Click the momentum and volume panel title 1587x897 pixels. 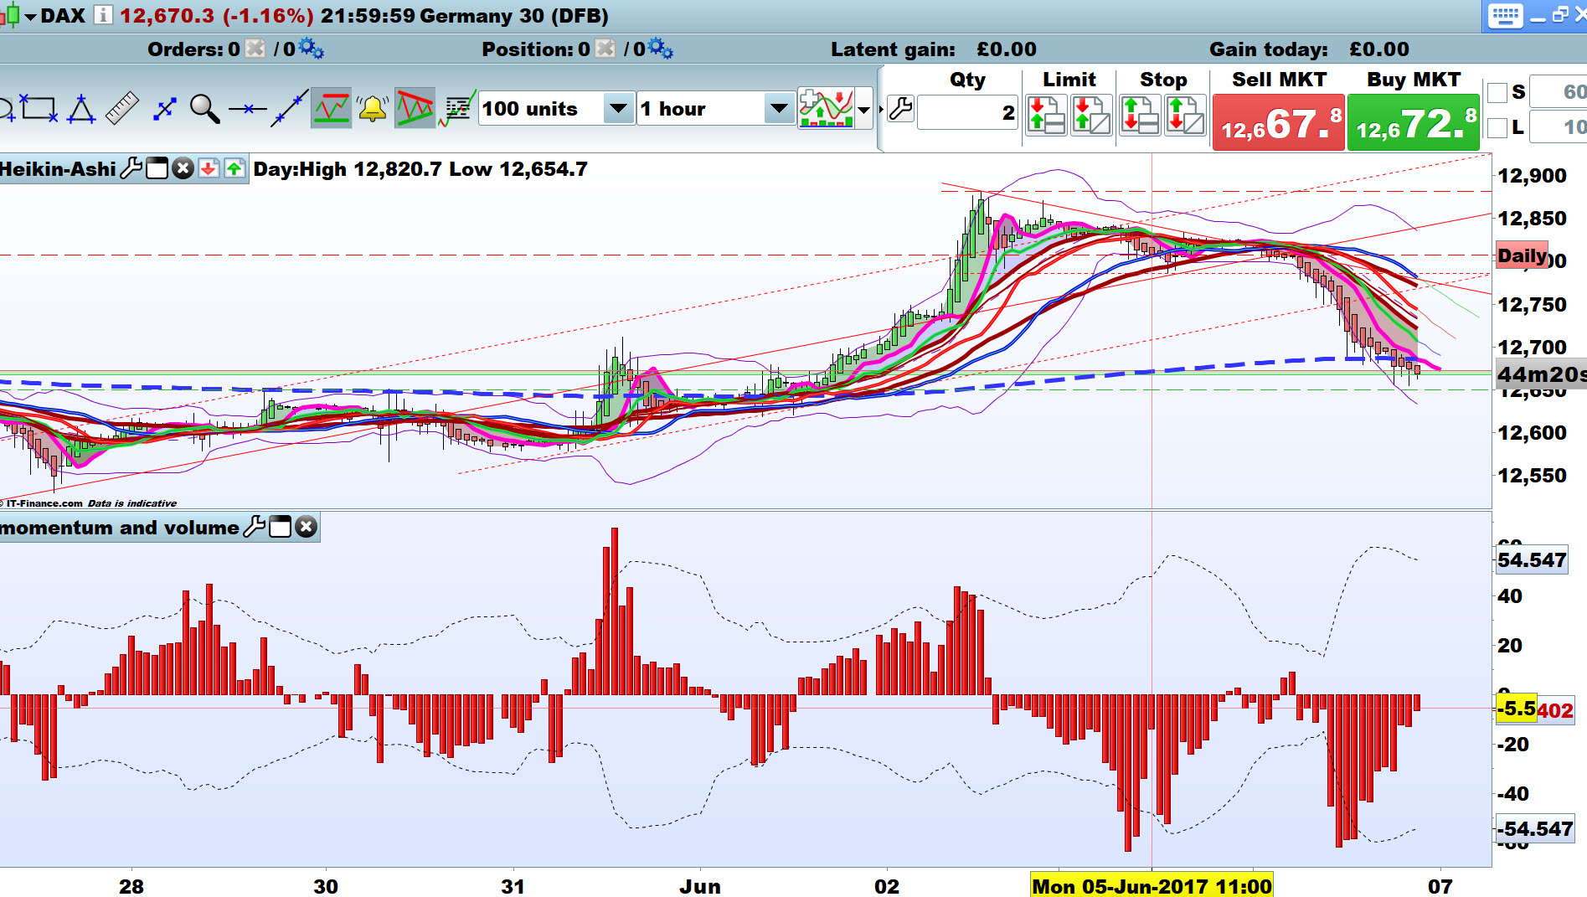pyautogui.click(x=120, y=528)
